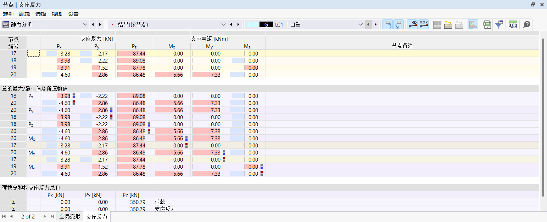The height and width of the screenshot is (222, 547).
Task: Click the last page navigation button
Action: coord(52,216)
